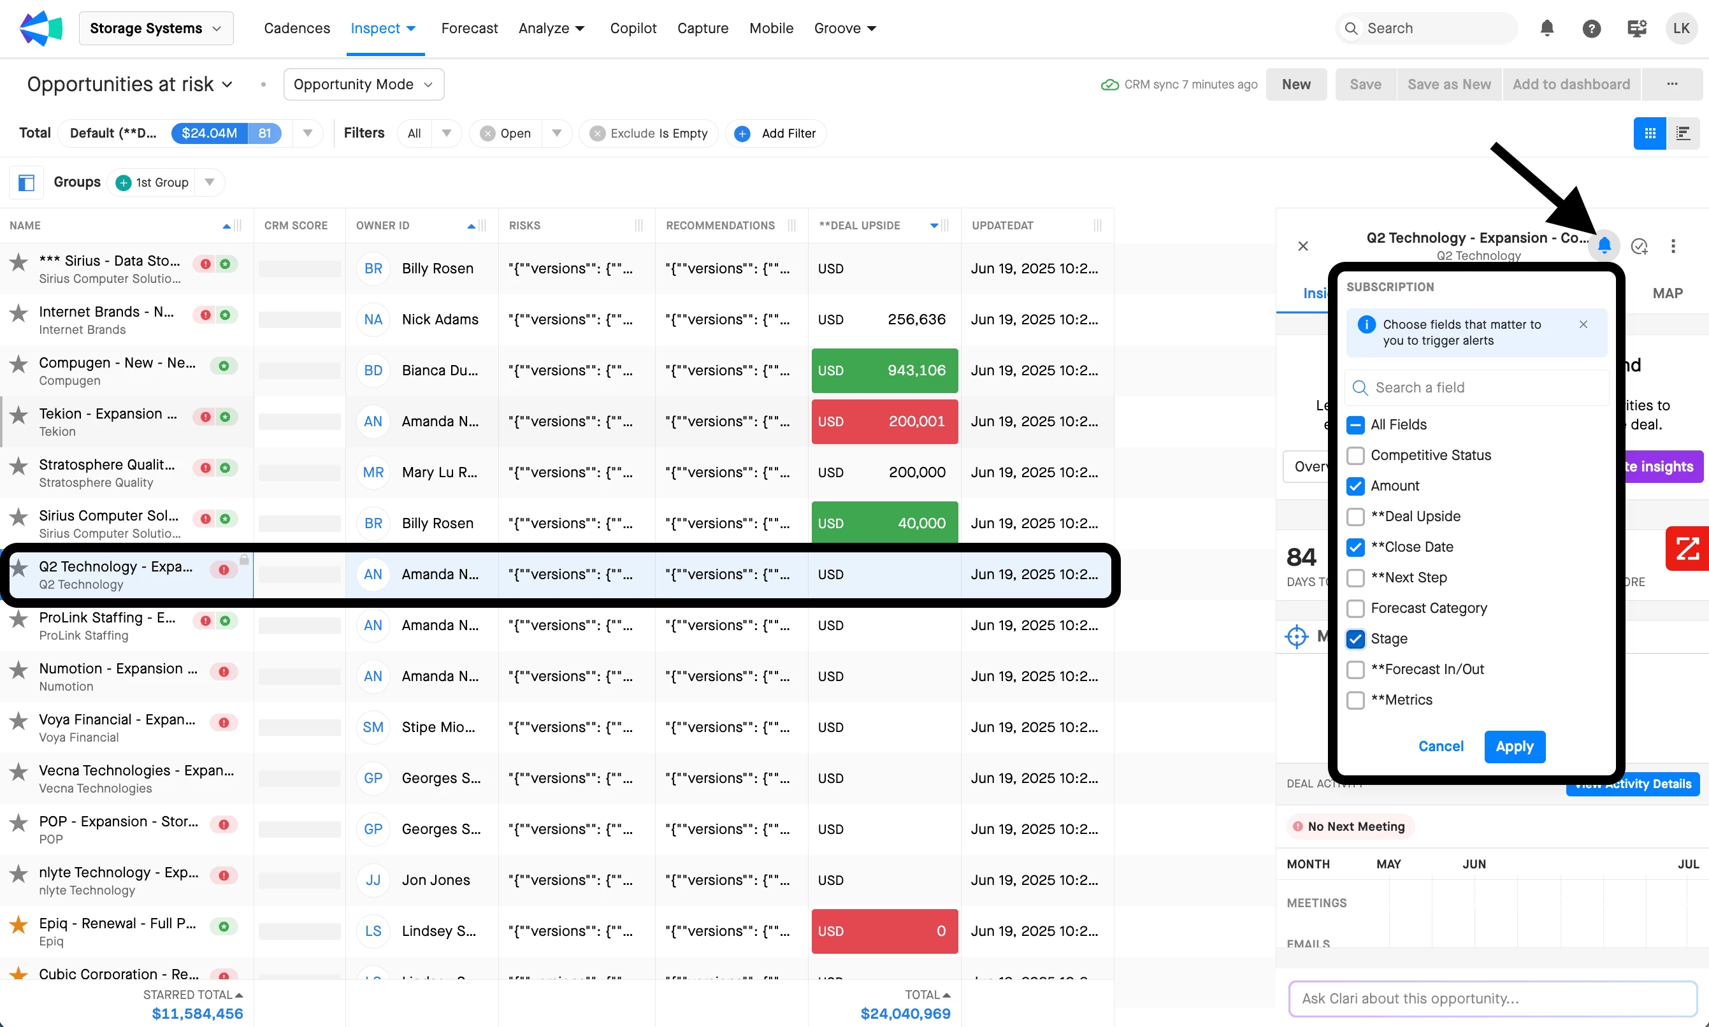Switch to grid view layout icon
The height and width of the screenshot is (1027, 1709).
(x=1650, y=133)
